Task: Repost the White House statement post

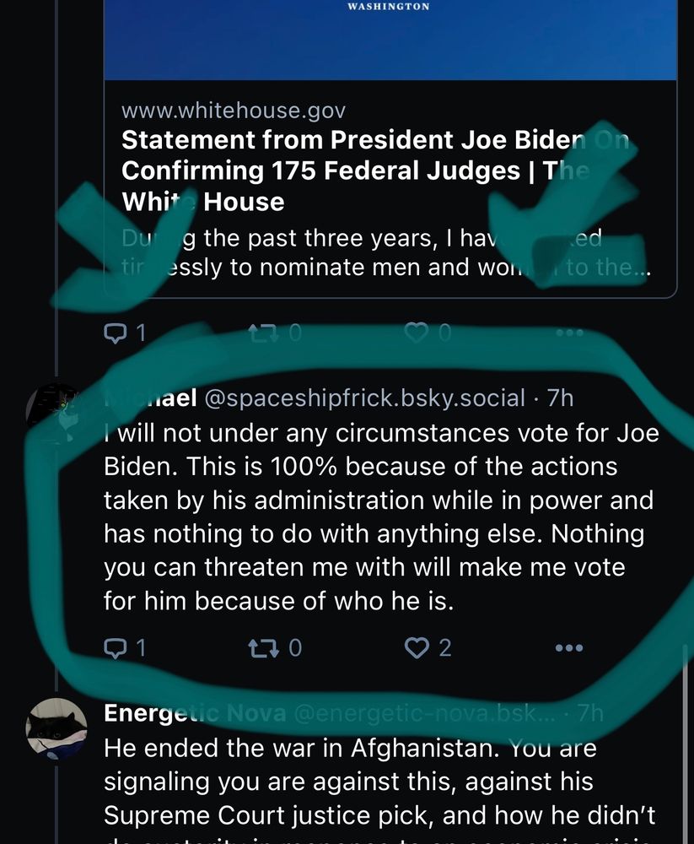Action: click(x=262, y=333)
